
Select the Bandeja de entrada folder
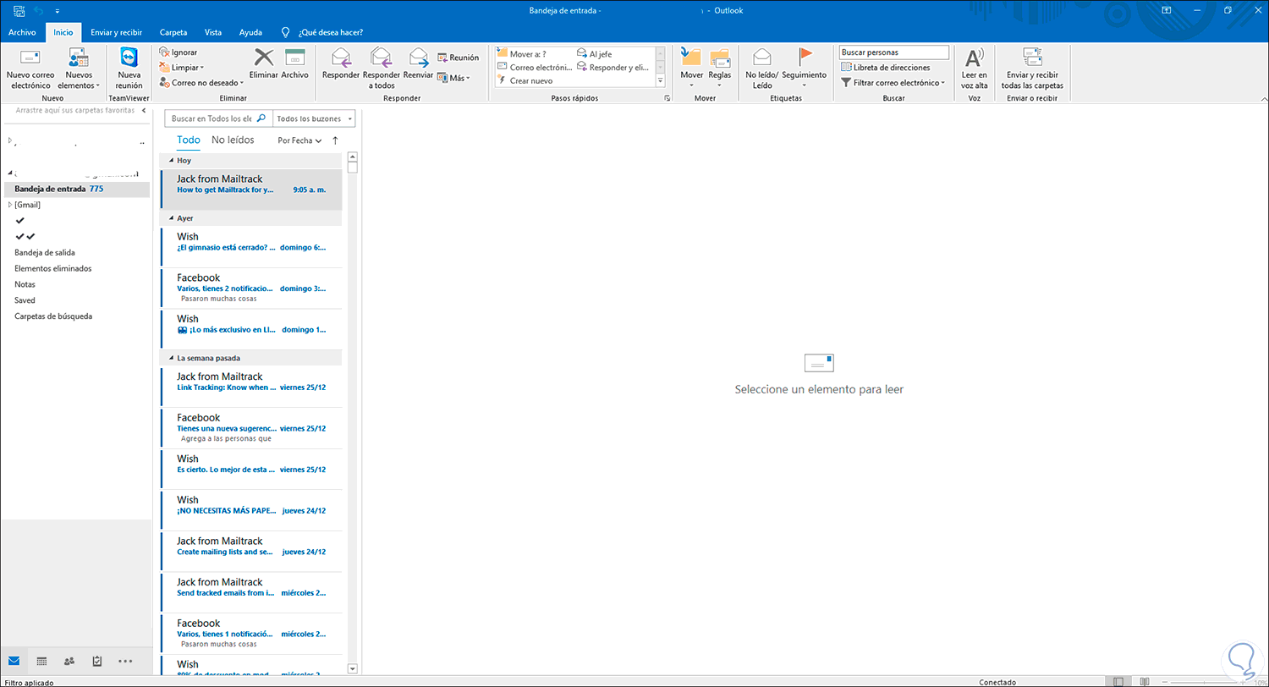(x=76, y=189)
